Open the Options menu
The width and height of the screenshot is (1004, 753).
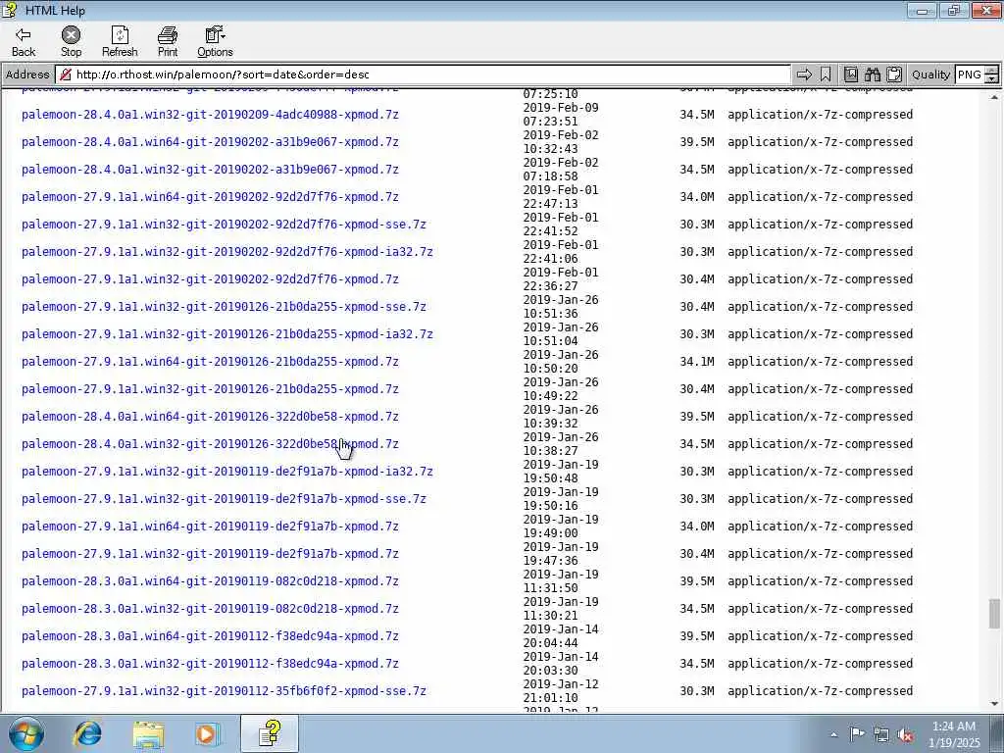(x=215, y=42)
